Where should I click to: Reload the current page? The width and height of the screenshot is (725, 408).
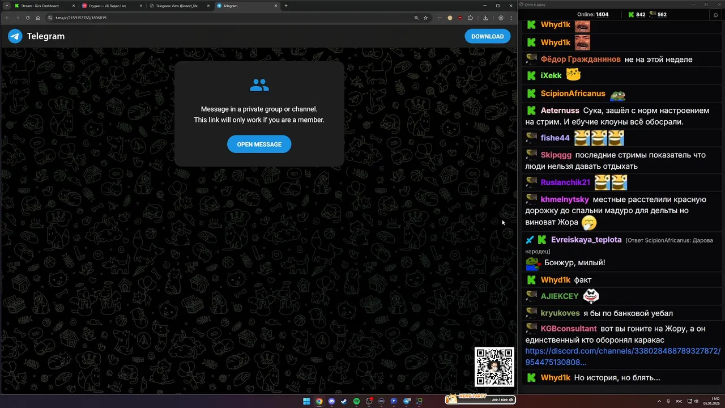point(28,18)
